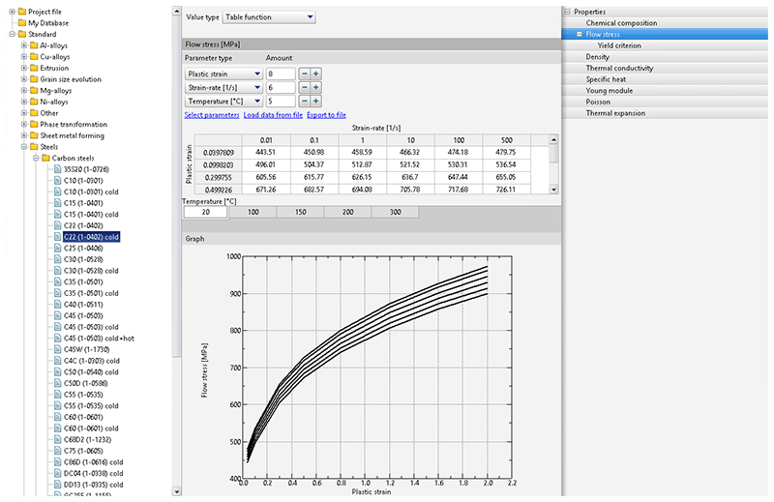
Task: Switch to the 300 temperature tab
Action: pos(395,212)
